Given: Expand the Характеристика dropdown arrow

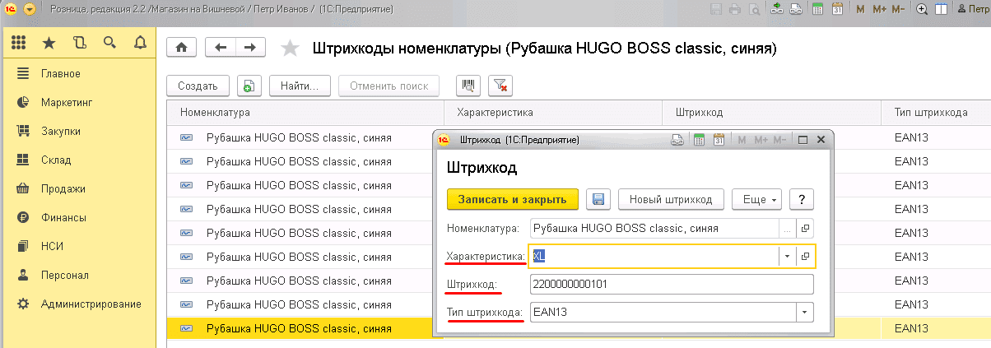Looking at the screenshot, I should pos(787,257).
